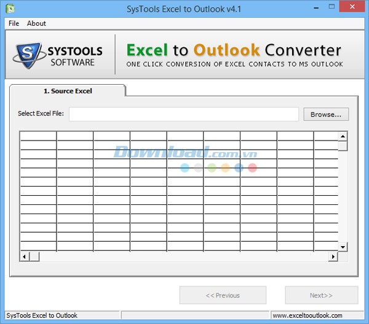This screenshot has width=369, height=324.
Task: Minimize the SysTools window
Action: [x=316, y=7]
